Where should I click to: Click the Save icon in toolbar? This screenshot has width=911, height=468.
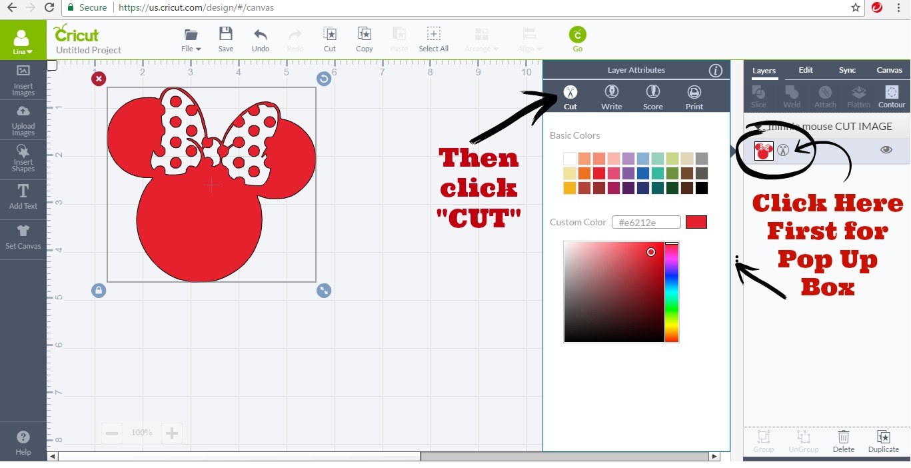226,39
